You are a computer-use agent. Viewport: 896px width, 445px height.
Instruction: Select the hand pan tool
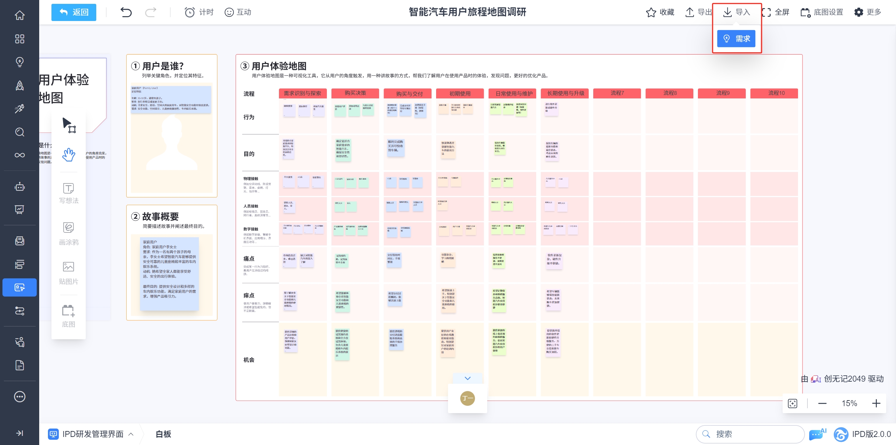(x=69, y=154)
